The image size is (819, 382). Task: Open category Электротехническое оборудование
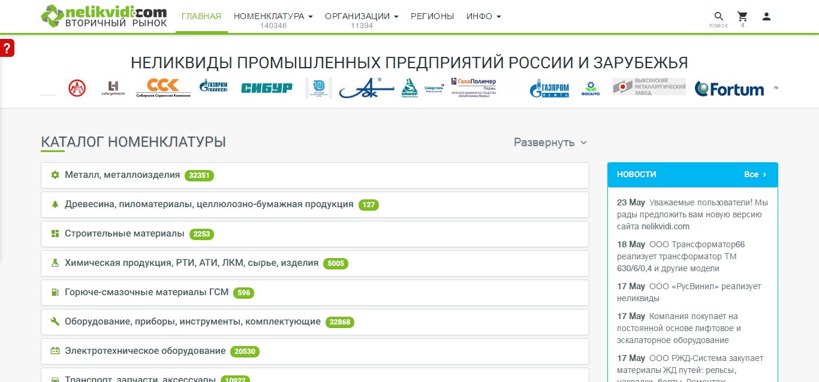pos(315,351)
